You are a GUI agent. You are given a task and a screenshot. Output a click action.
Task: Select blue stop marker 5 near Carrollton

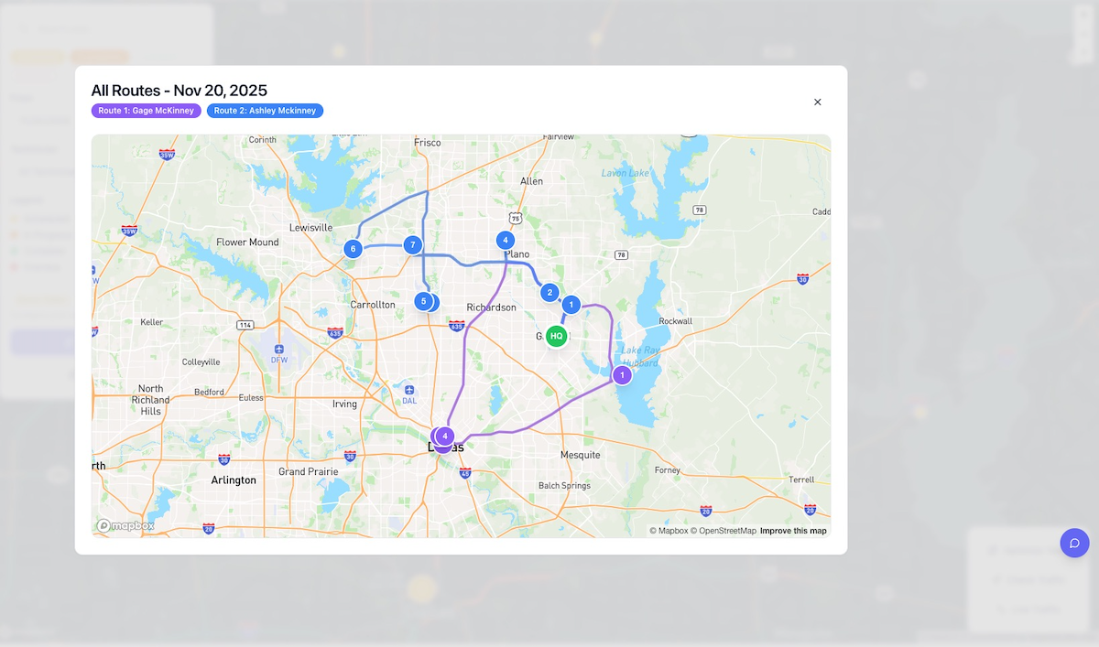pyautogui.click(x=423, y=300)
